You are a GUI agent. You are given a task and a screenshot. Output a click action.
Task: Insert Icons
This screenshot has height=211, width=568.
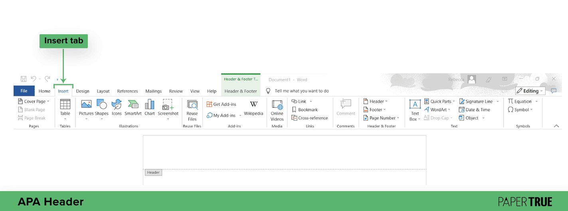pyautogui.click(x=117, y=108)
